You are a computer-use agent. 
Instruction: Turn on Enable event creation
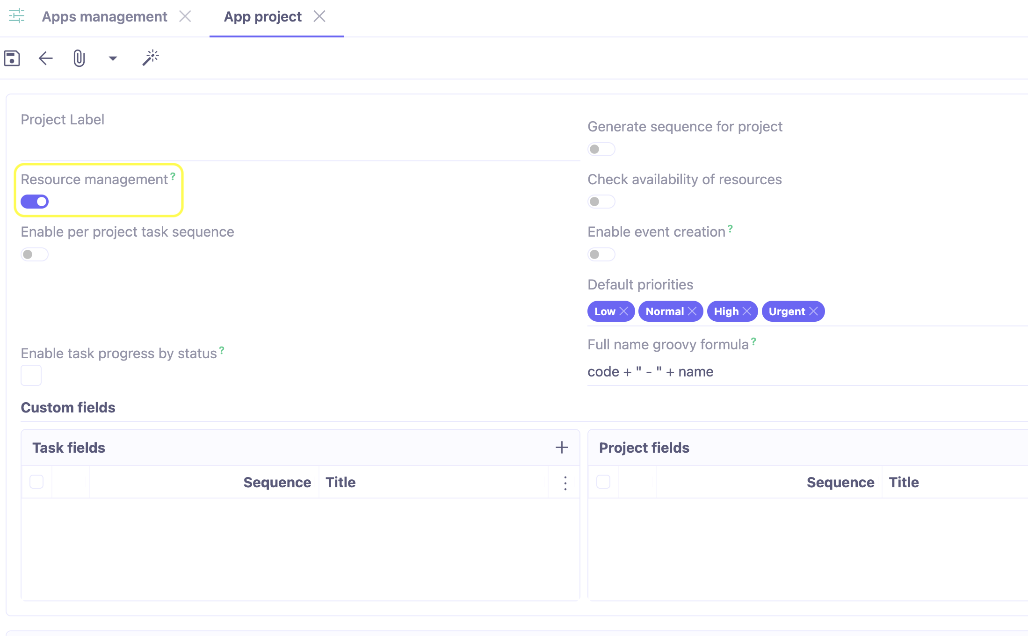coord(601,254)
